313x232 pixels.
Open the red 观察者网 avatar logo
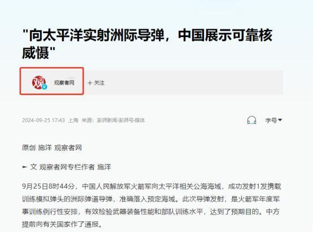point(39,82)
